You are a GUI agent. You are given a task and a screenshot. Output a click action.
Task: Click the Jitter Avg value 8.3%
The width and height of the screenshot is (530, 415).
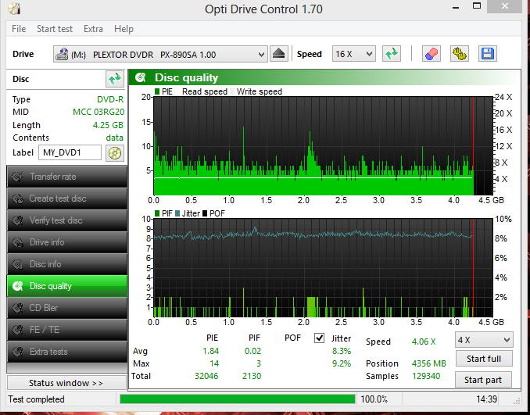(342, 351)
